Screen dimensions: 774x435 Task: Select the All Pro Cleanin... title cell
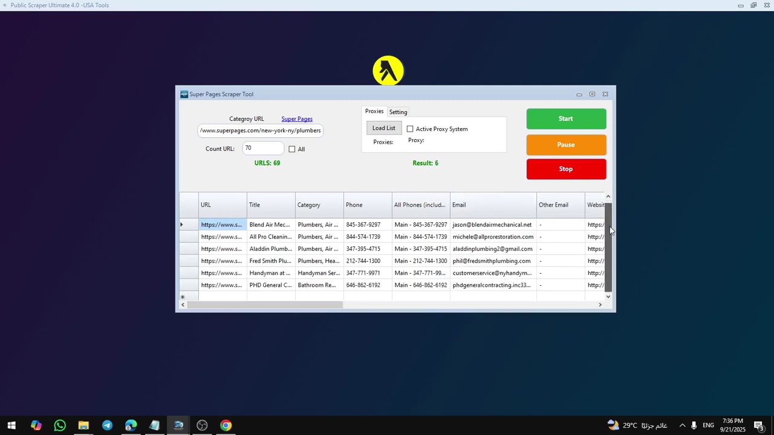271,237
